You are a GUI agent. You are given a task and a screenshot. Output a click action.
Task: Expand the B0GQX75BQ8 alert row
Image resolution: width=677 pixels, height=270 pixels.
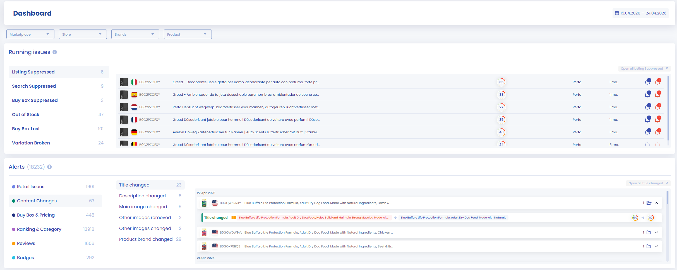click(656, 246)
